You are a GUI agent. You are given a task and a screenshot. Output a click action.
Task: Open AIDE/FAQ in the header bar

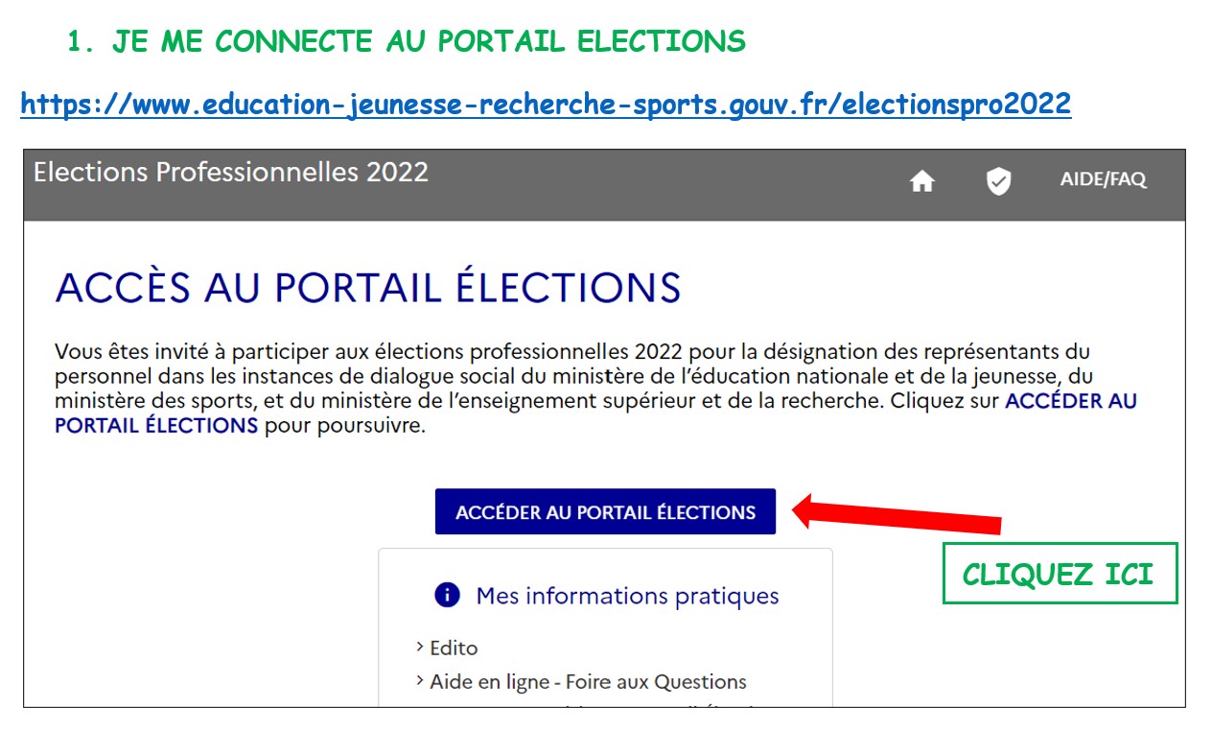[1103, 179]
